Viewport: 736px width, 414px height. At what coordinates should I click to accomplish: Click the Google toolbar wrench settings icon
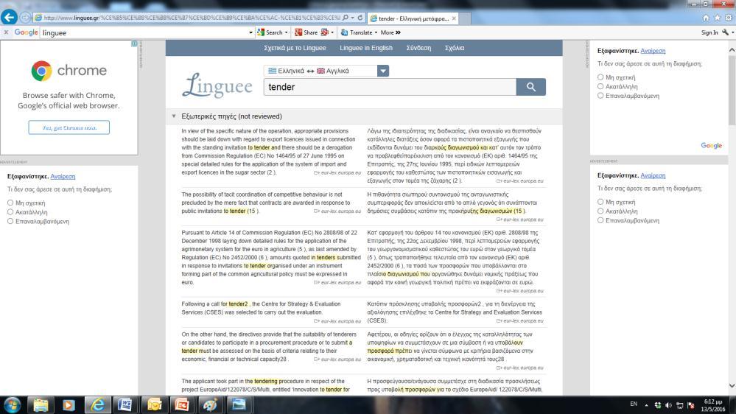point(726,32)
